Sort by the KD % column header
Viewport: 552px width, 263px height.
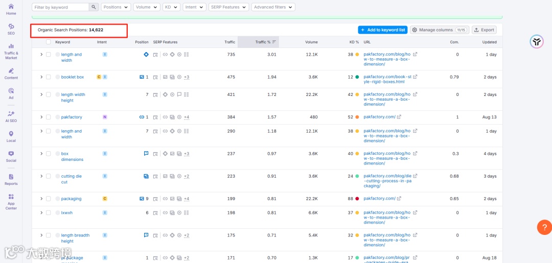pos(354,42)
